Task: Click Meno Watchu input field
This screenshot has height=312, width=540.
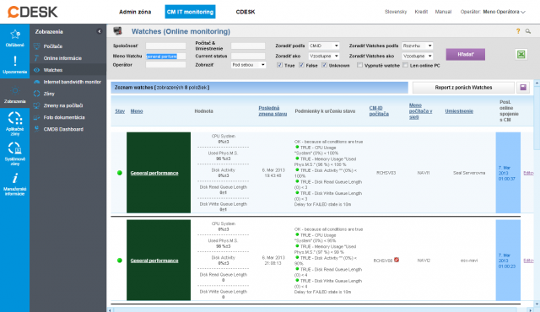Action: click(165, 56)
